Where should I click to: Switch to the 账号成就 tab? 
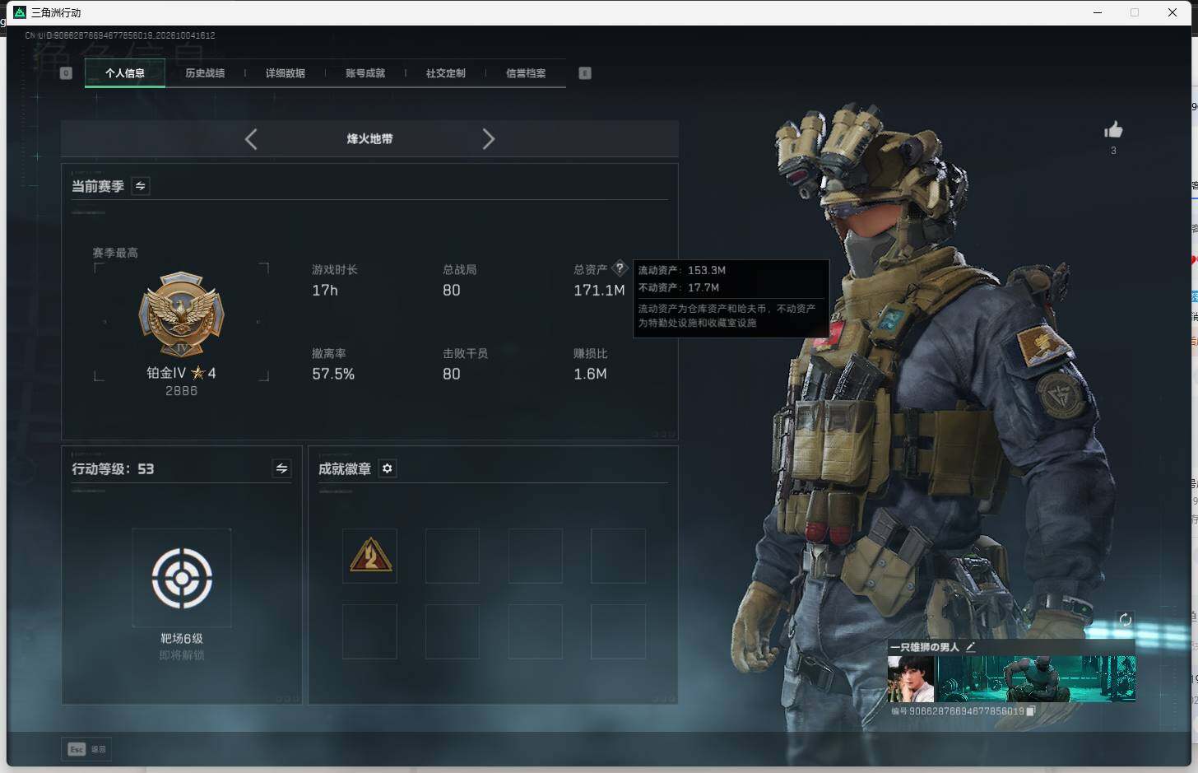click(365, 73)
